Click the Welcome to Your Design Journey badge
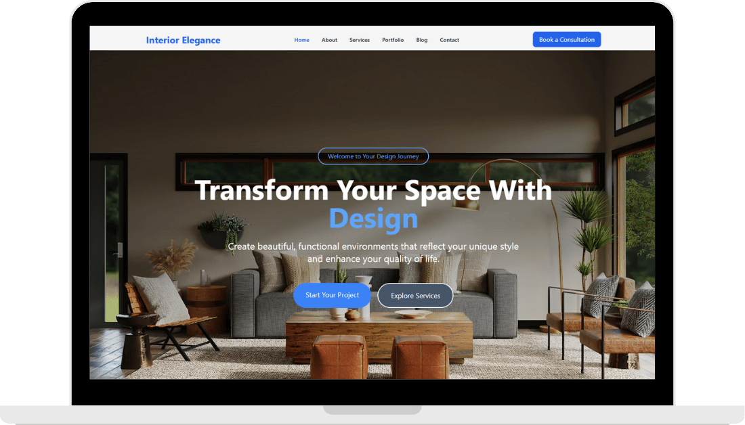 click(373, 156)
